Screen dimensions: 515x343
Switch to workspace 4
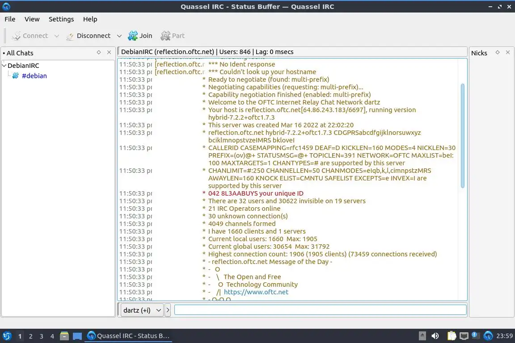(x=52, y=336)
